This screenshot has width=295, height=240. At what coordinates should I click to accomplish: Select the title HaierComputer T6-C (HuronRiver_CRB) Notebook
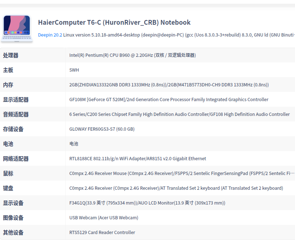tap(114, 23)
